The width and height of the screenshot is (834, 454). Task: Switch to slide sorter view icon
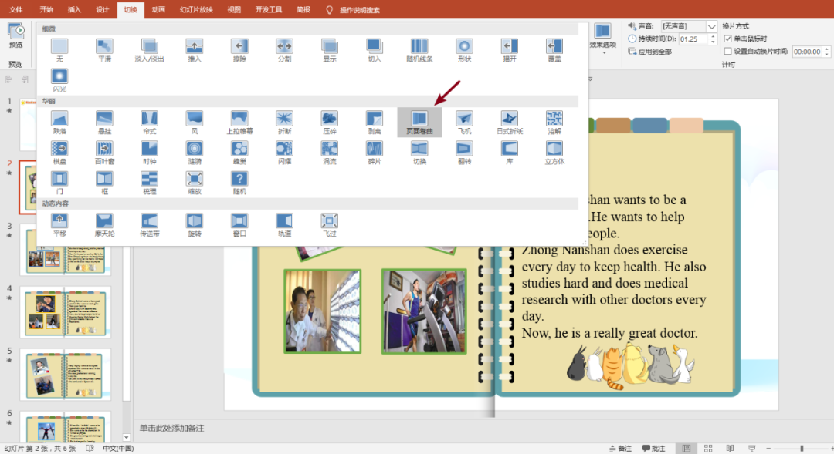coord(708,449)
